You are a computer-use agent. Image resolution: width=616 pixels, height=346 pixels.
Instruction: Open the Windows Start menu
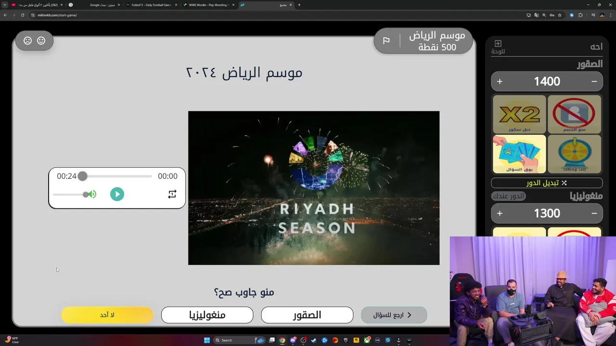[207, 340]
